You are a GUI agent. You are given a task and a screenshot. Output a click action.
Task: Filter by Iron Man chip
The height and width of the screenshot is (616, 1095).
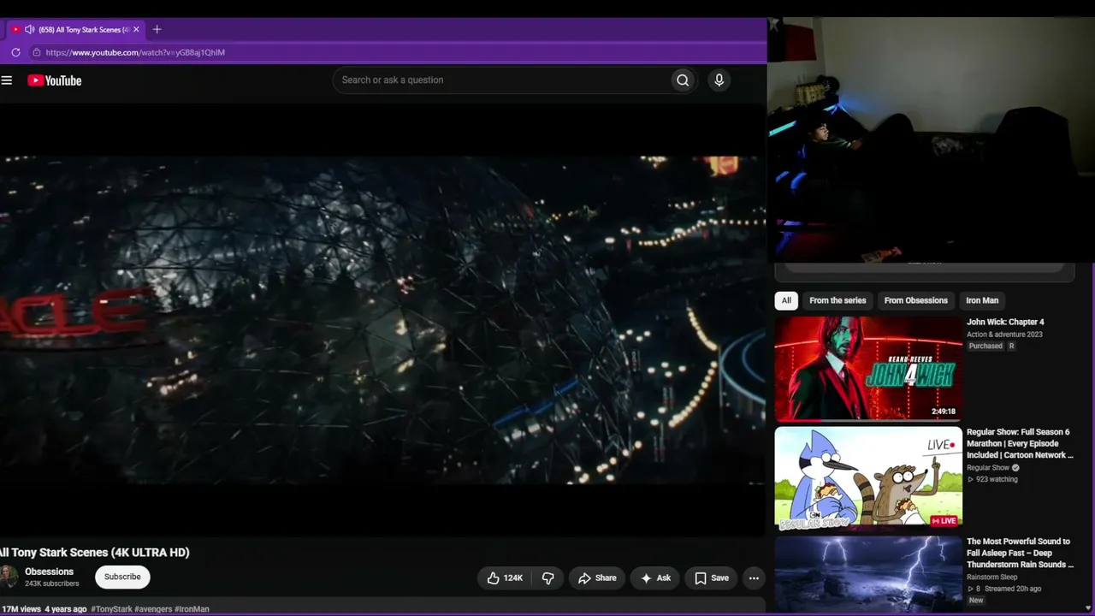coord(982,300)
